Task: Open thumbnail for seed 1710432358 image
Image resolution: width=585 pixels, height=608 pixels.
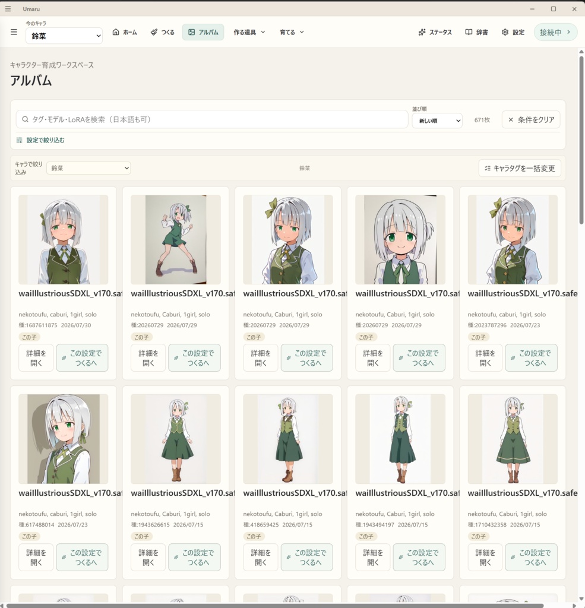Action: [x=513, y=439]
